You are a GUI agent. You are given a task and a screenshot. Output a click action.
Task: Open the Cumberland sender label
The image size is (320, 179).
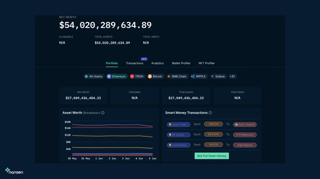pyautogui.click(x=178, y=145)
